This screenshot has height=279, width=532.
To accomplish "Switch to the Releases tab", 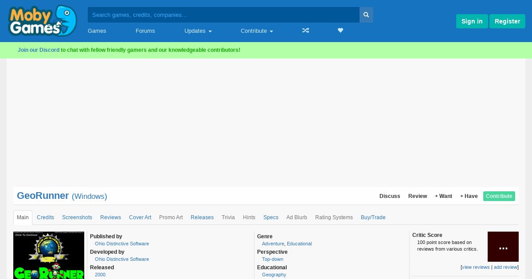I will (x=202, y=217).
